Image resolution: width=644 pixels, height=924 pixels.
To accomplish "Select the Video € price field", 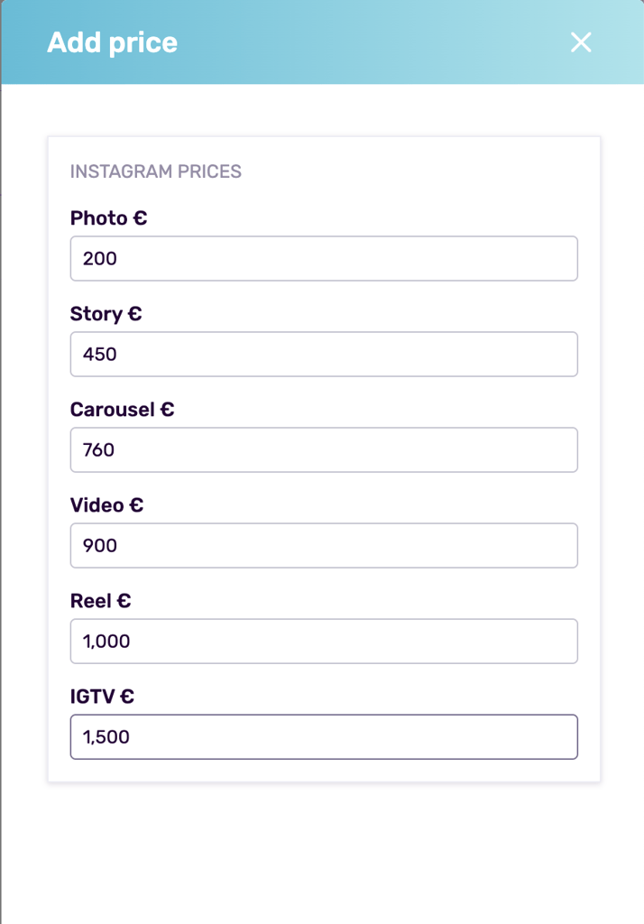I will point(324,545).
